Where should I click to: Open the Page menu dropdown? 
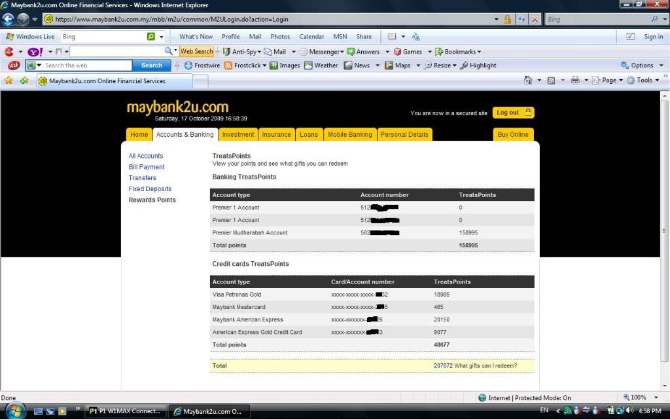coord(608,80)
